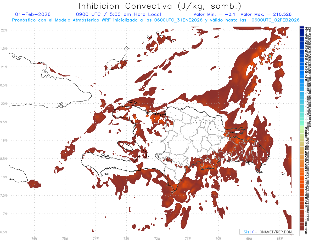Click the '69W' longitude label
Screen dimensions: 314x242
[x=249, y=238]
